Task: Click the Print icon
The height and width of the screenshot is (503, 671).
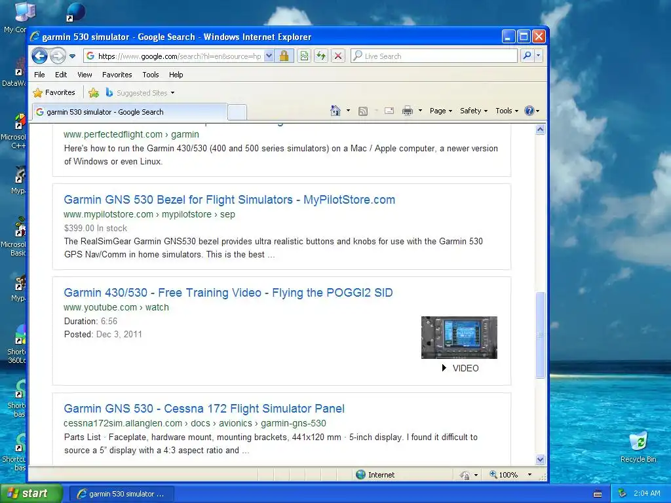Action: [x=408, y=111]
